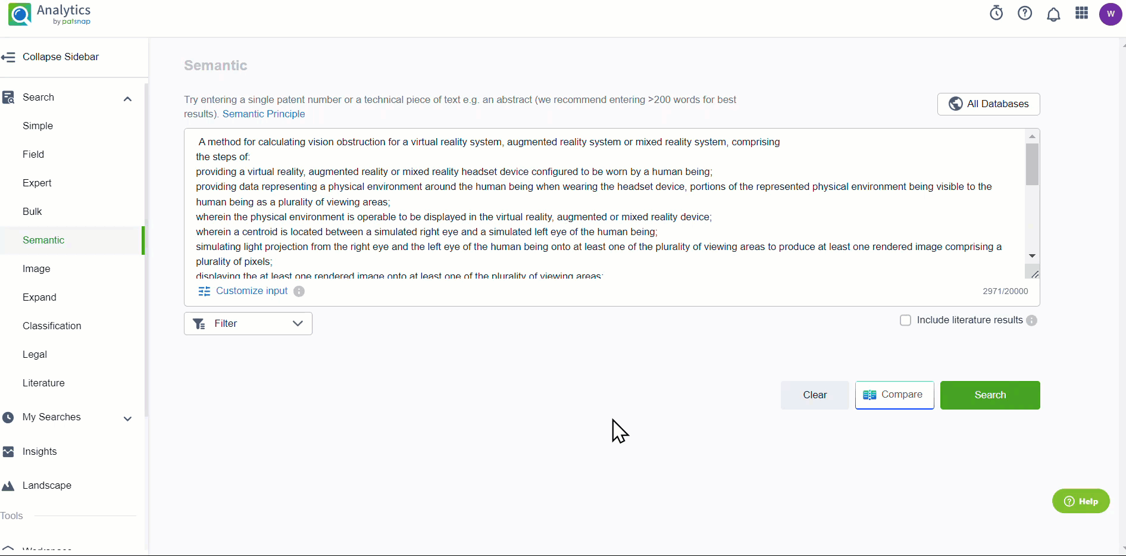The image size is (1126, 556).
Task: Click the Customize input info icon
Action: point(299,291)
